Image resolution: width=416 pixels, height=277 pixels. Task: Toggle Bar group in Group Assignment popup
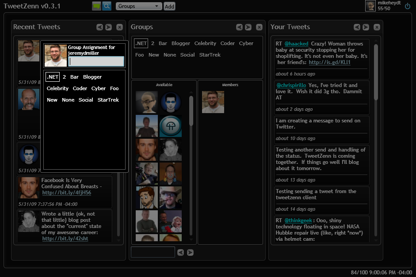tap(74, 77)
